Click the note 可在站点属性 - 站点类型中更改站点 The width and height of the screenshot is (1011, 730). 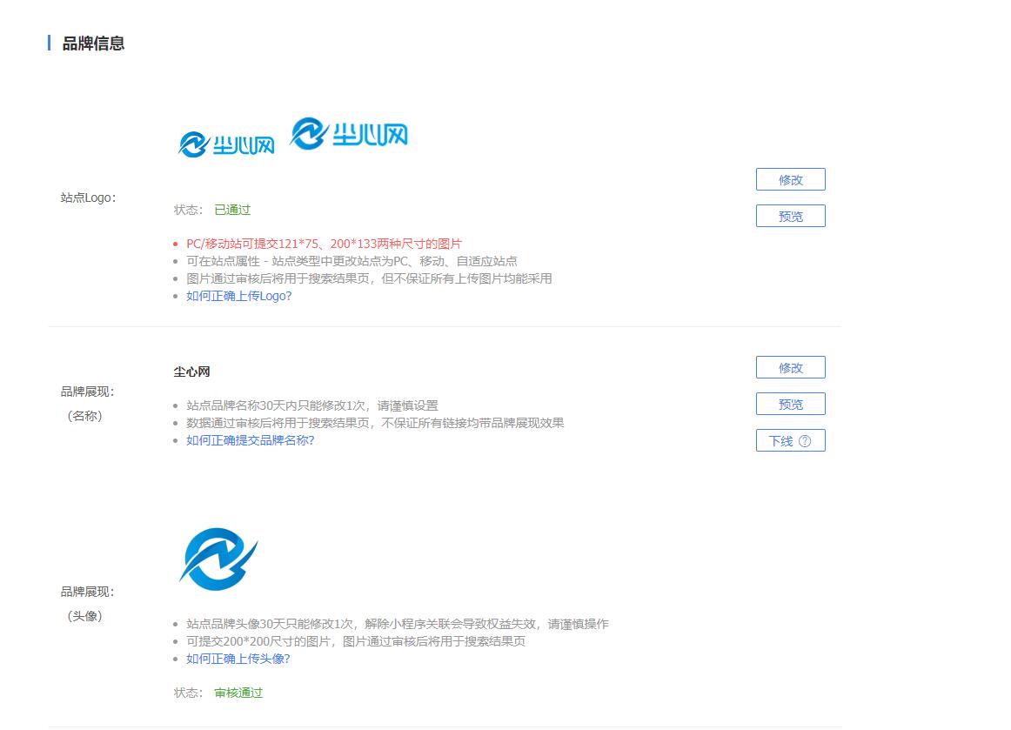[352, 261]
